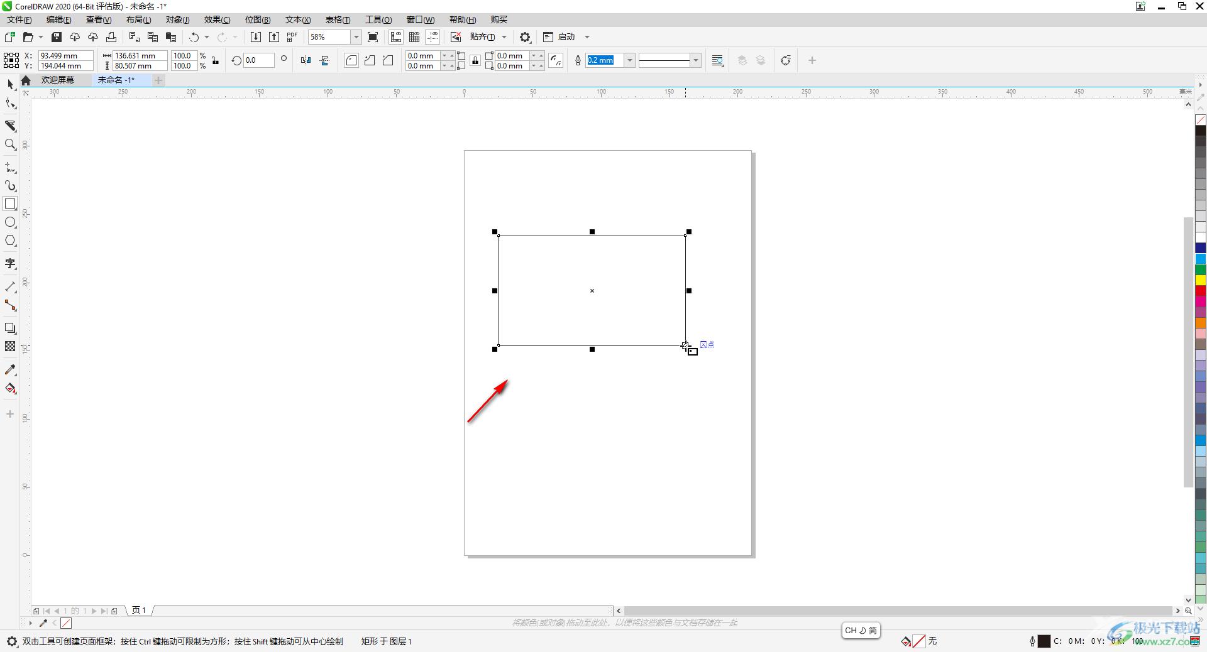Switch to the 欢迎屏幕 tab
Image resolution: width=1207 pixels, height=652 pixels.
(x=58, y=80)
